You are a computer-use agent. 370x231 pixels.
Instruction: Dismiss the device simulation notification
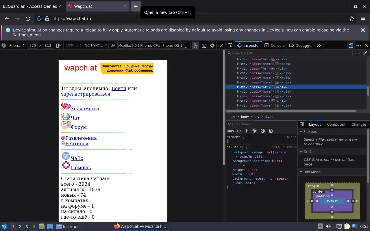pos(363,30)
